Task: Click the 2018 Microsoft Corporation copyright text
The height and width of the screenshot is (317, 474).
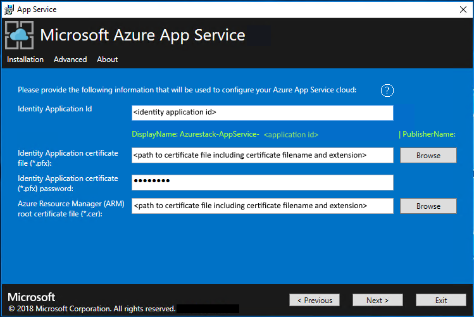Action: click(92, 309)
